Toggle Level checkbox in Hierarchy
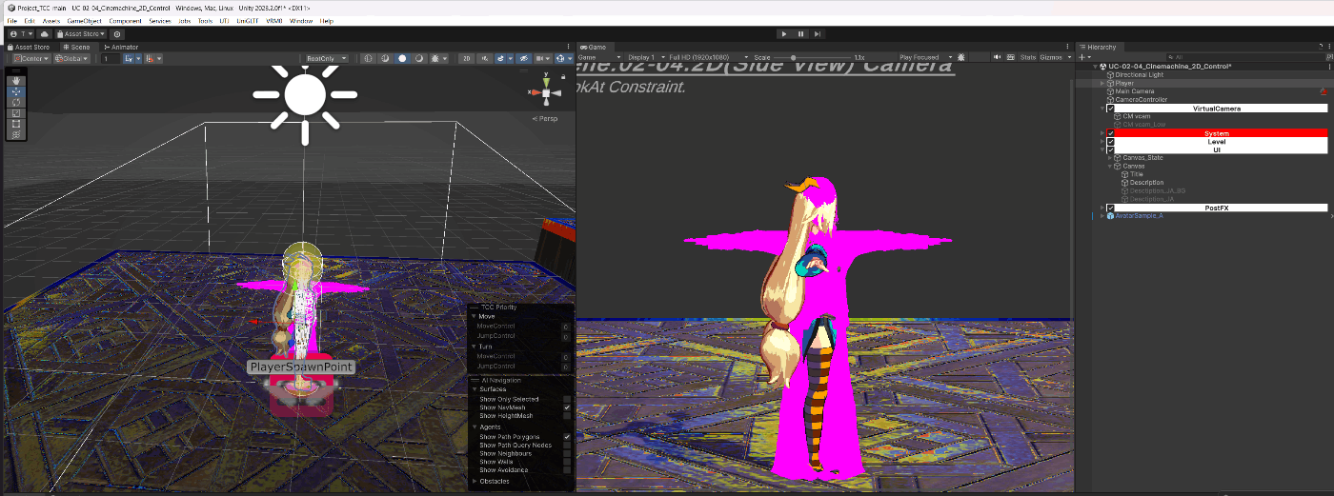The image size is (1334, 496). point(1110,142)
